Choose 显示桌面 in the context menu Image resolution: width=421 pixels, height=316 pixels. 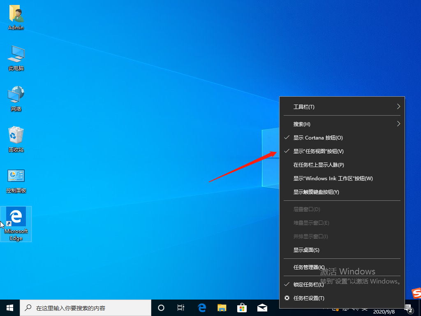pos(306,250)
